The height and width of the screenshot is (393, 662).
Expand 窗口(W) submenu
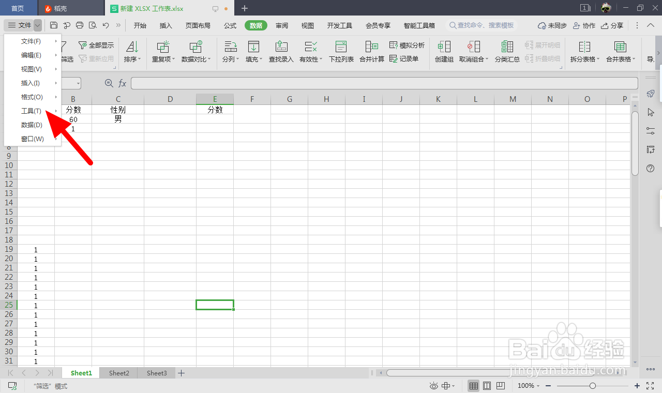[33, 139]
